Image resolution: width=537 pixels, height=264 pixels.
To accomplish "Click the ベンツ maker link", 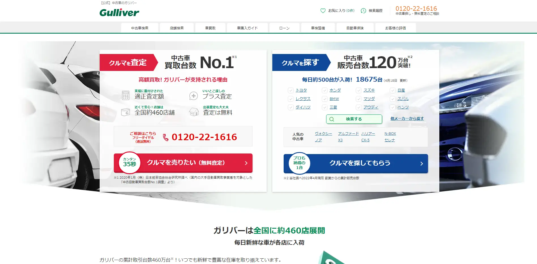I will (x=403, y=107).
